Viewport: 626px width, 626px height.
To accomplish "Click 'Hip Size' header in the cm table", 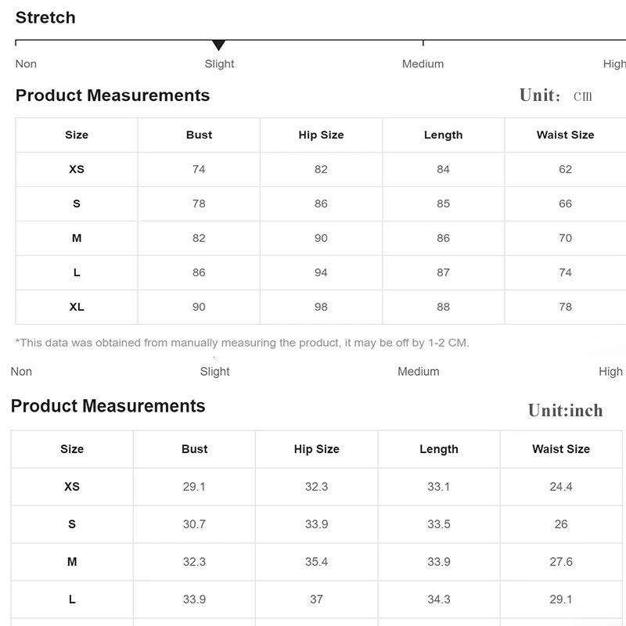I will click(321, 135).
